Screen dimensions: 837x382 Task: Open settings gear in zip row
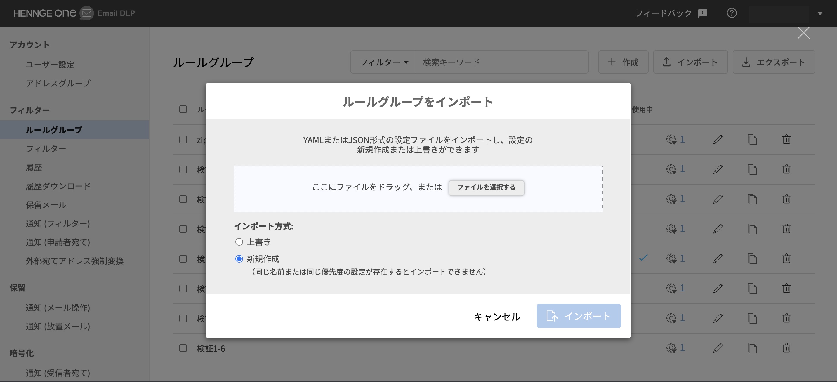671,140
